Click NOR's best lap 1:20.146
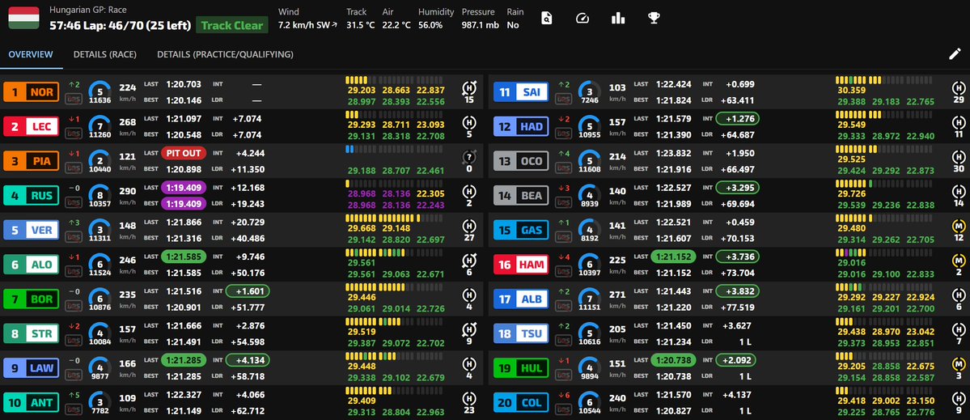 [184, 100]
